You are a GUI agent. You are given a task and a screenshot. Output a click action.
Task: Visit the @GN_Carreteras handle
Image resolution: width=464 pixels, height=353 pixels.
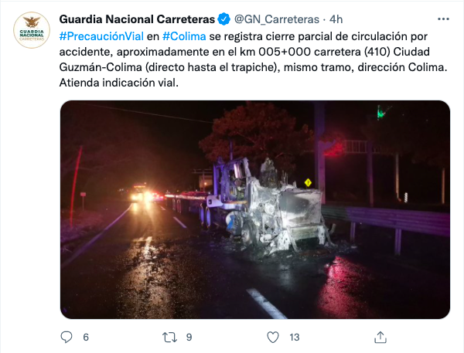point(277,19)
